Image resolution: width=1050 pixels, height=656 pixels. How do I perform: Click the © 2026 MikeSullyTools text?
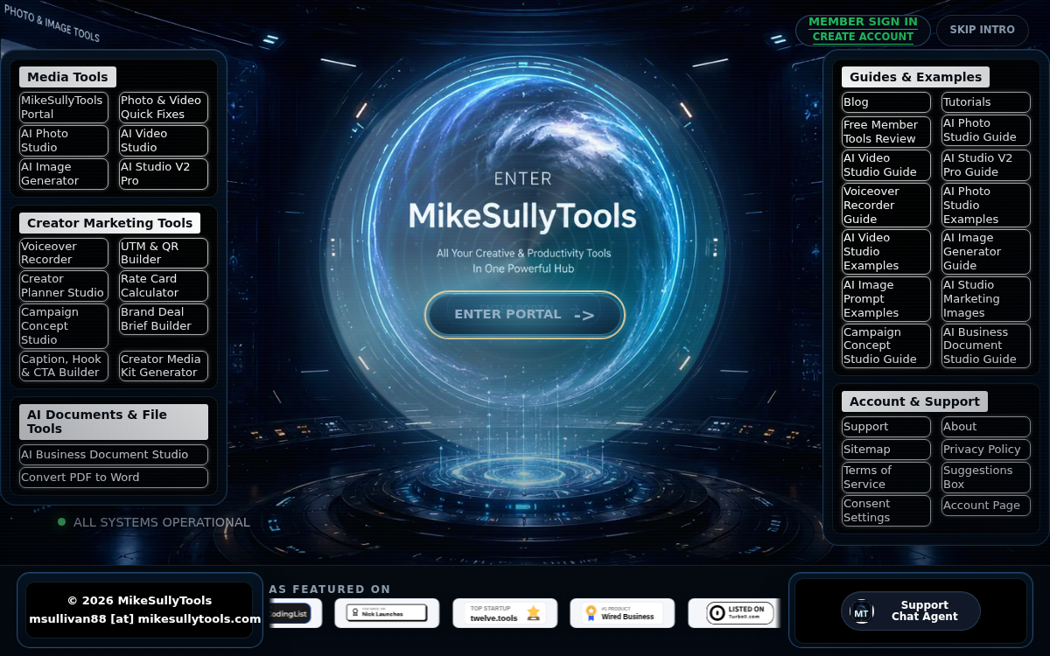pos(140,600)
